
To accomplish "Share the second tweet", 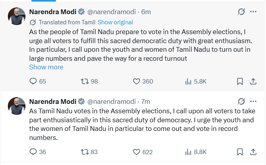I will pyautogui.click(x=253, y=152).
